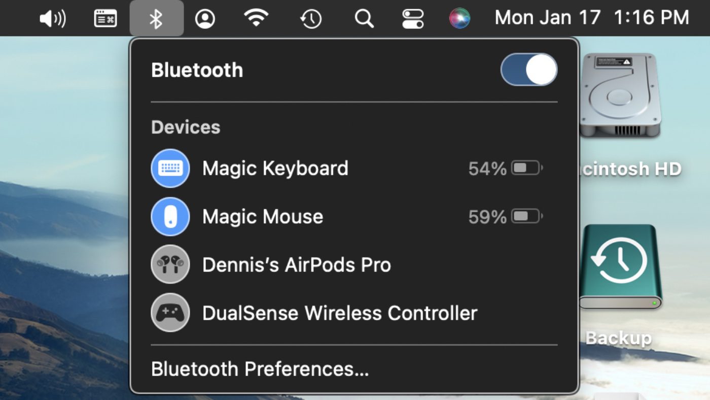Disconnect the Magic Keyboard device icon
The width and height of the screenshot is (710, 400).
click(x=170, y=169)
